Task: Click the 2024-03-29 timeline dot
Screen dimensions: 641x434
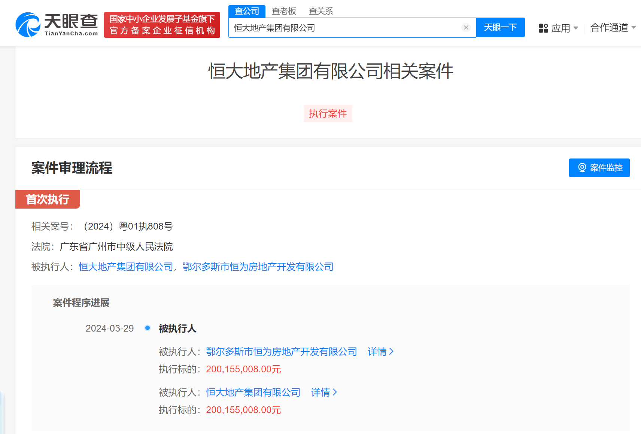Action: tap(148, 328)
